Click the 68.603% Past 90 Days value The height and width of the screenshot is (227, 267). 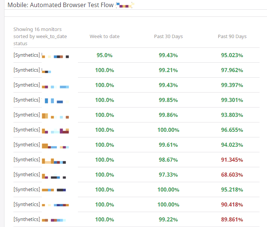232,175
